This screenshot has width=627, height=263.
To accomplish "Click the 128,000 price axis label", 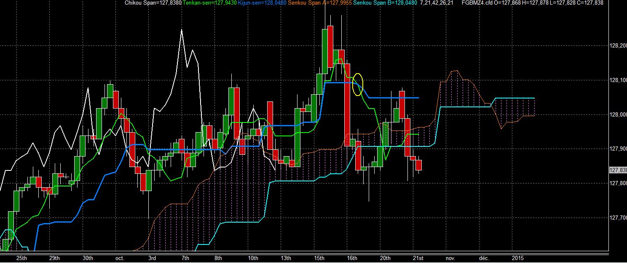I will [x=618, y=114].
